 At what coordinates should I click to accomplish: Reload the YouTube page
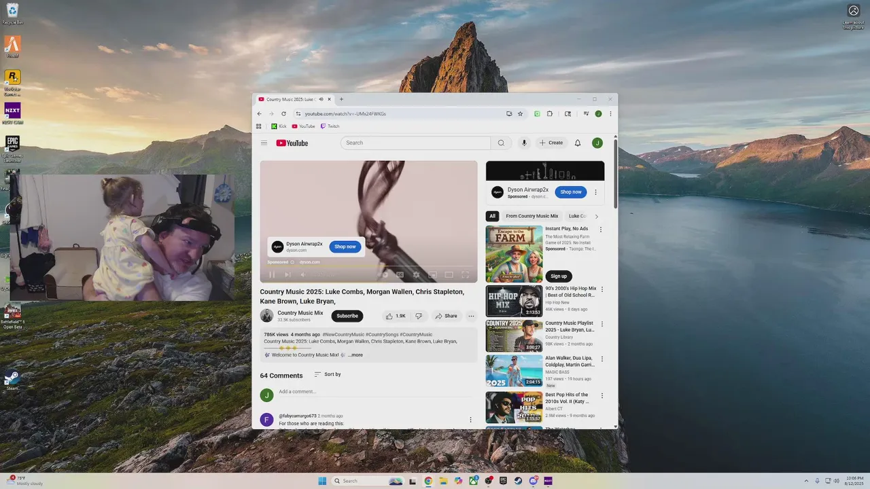pyautogui.click(x=283, y=113)
